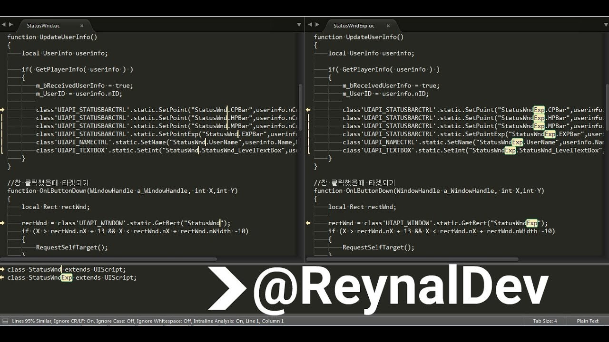The height and width of the screenshot is (342, 609).
Task: Open the Tab Size: 4 menu
Action: pos(545,321)
